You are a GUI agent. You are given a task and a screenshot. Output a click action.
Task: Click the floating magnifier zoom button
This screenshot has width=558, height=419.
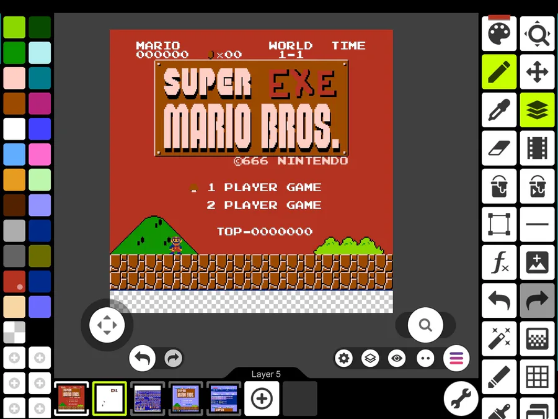pos(425,325)
